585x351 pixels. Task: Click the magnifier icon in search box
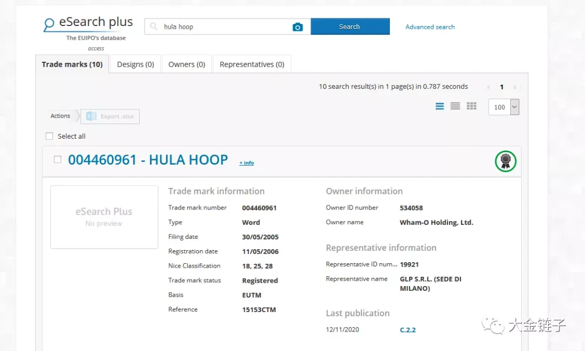tap(153, 26)
